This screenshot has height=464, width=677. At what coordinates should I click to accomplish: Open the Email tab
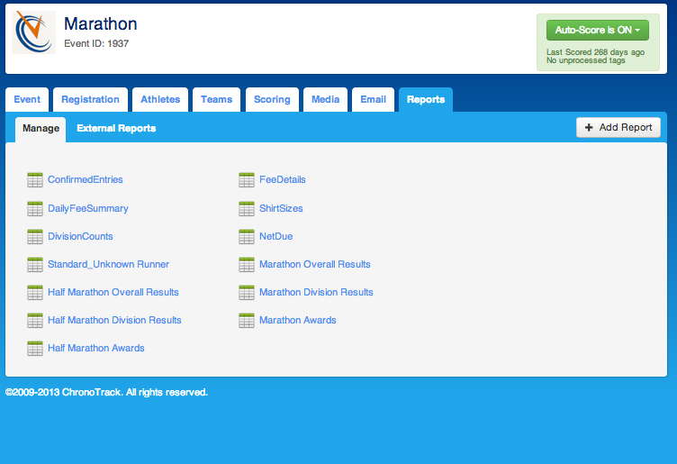373,100
